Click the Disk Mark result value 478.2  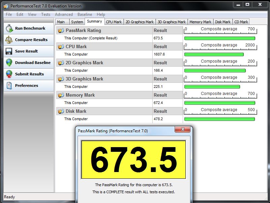[158, 119]
